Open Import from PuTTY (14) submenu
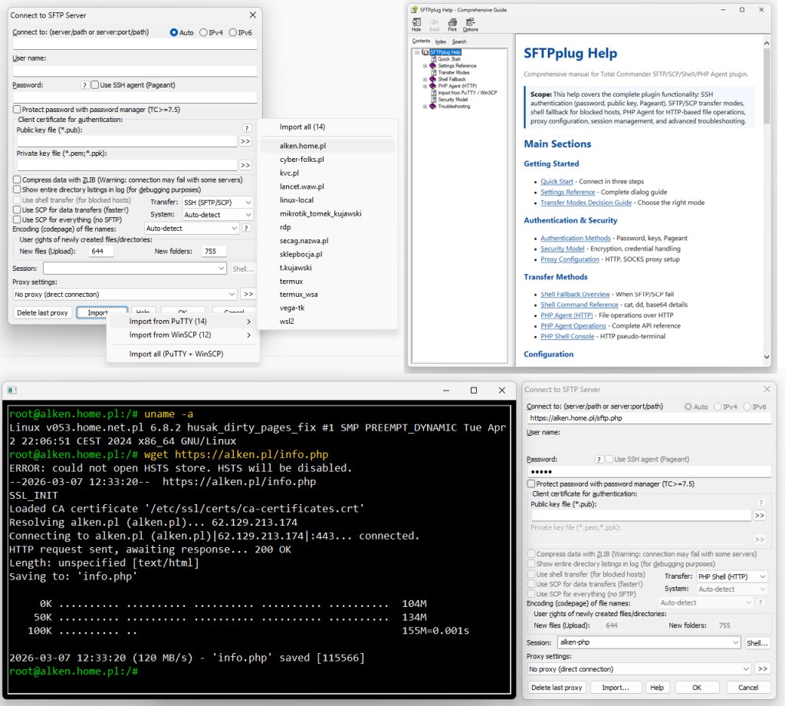The height and width of the screenshot is (706, 785). [x=183, y=322]
